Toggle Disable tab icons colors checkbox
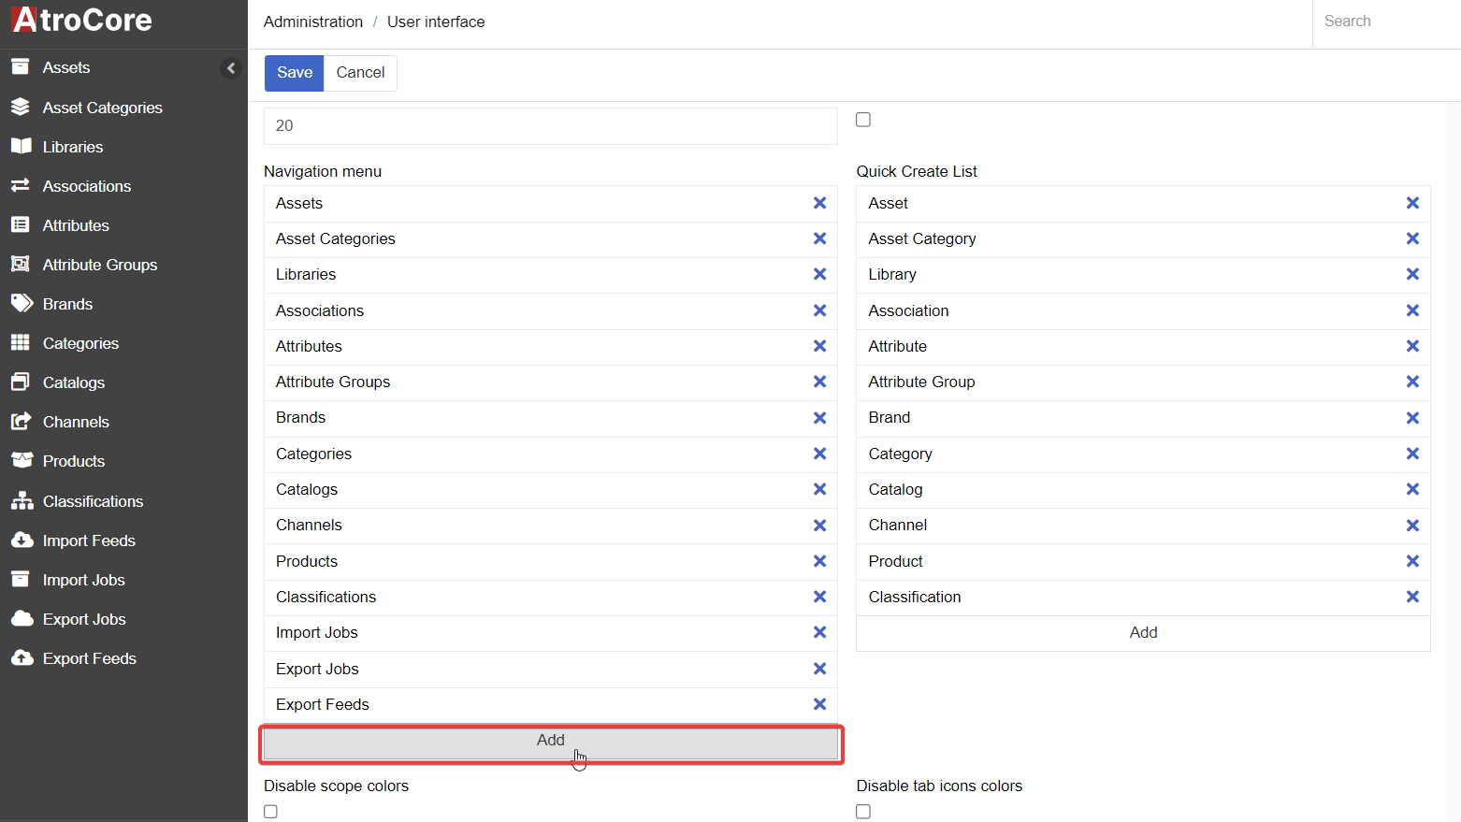 click(863, 812)
